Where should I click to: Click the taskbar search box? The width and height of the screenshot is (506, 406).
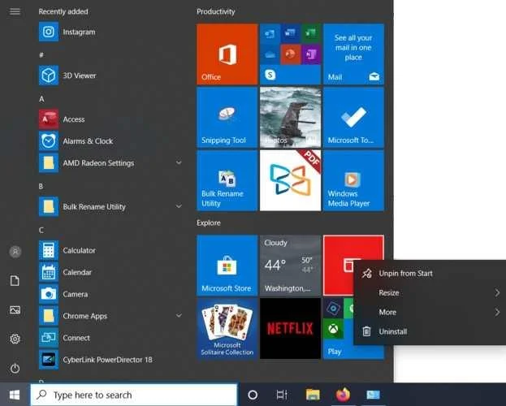(x=134, y=395)
